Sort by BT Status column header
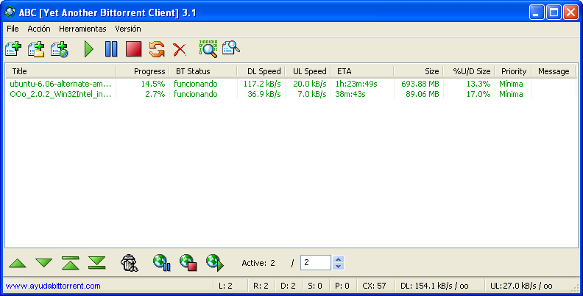Image resolution: width=583 pixels, height=296 pixels. tap(203, 71)
